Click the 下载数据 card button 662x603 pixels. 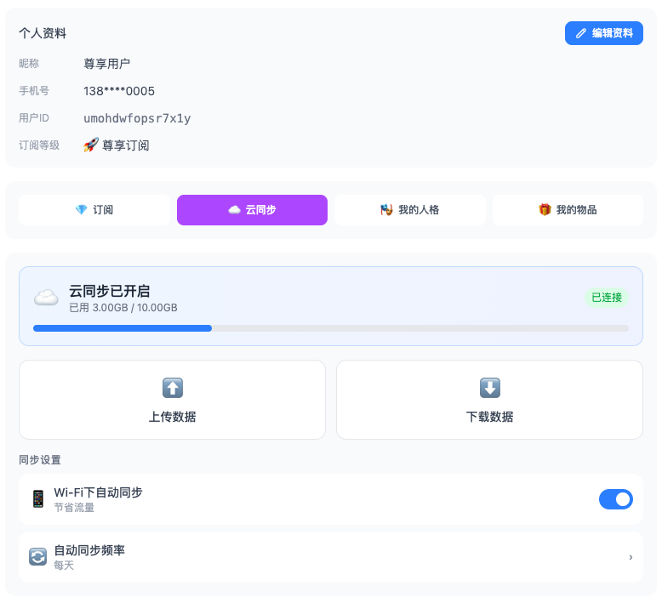490,400
